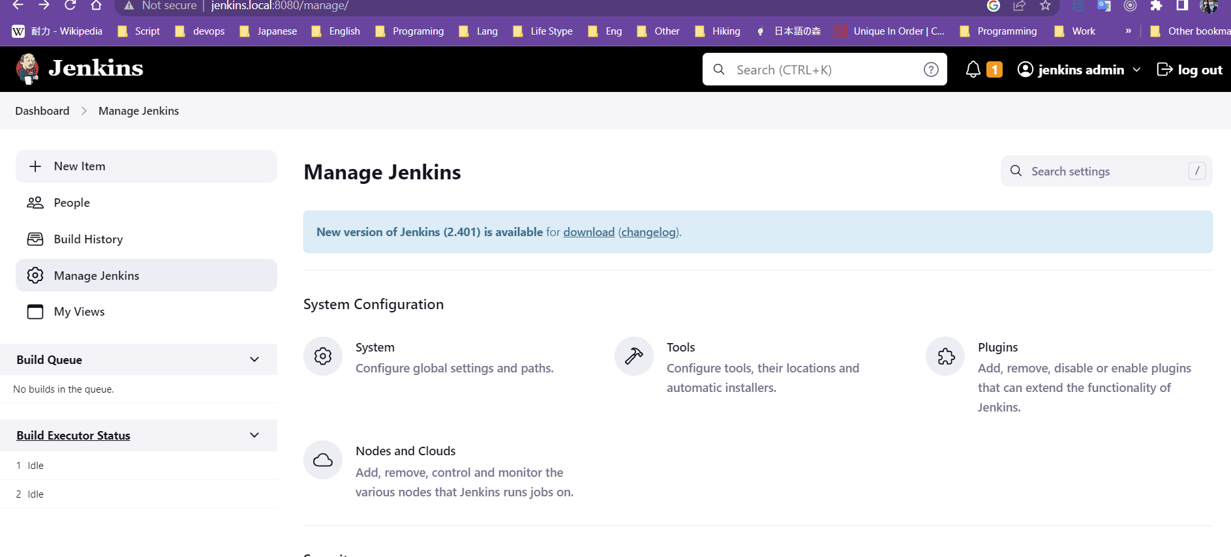This screenshot has height=557, width=1231.
Task: Click the Not secure warning icon
Action: [x=129, y=5]
